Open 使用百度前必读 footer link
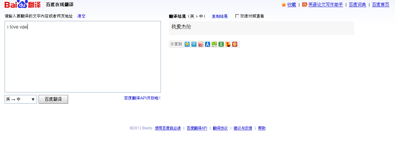This screenshot has width=395, height=145. pyautogui.click(x=168, y=128)
